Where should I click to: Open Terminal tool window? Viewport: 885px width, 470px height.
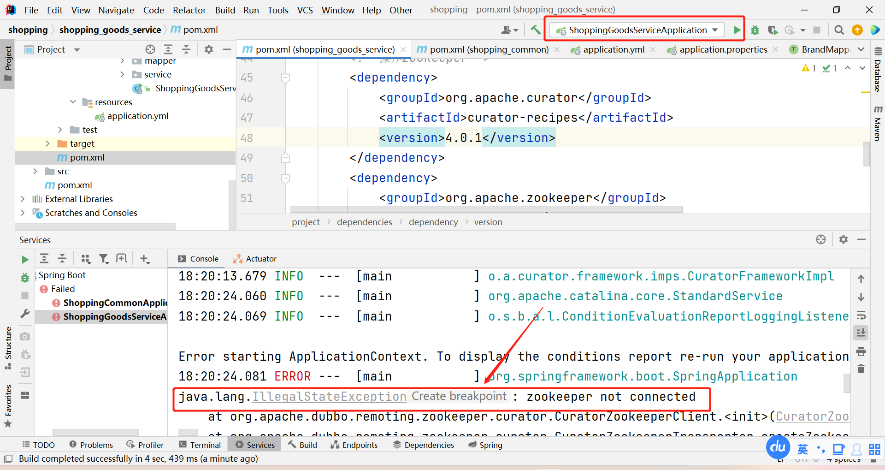click(x=200, y=445)
